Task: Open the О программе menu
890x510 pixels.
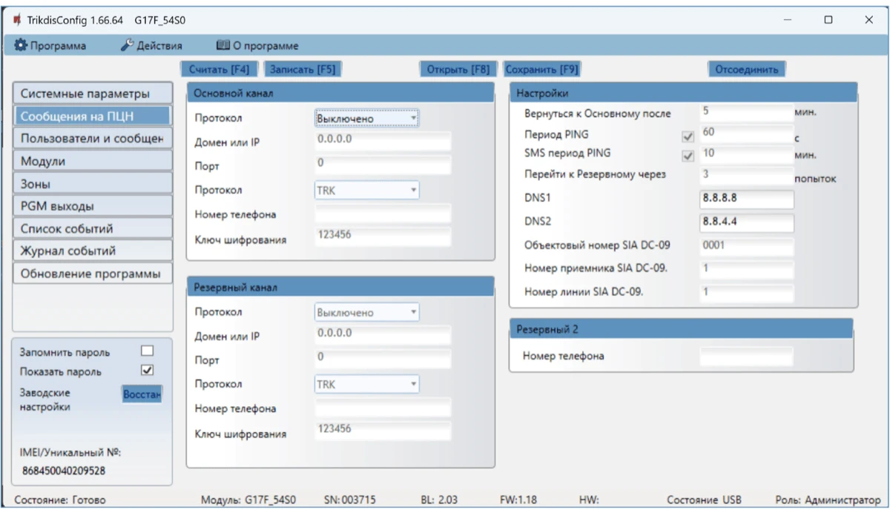Action: (257, 46)
